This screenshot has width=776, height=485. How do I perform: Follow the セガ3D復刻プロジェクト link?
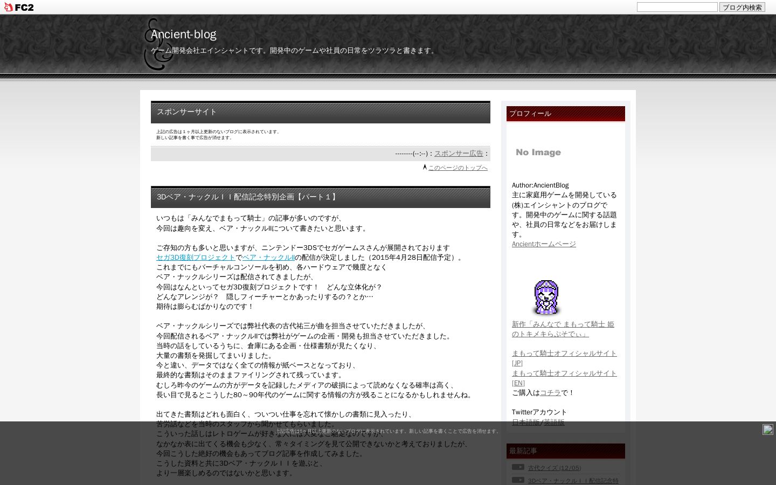[x=196, y=258]
